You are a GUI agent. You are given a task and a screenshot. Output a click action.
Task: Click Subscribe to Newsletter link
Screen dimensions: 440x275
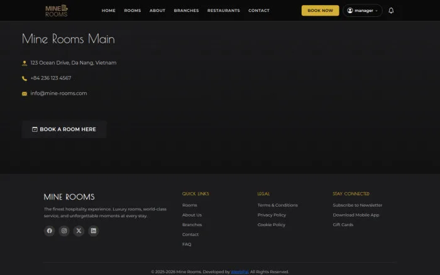pos(358,205)
